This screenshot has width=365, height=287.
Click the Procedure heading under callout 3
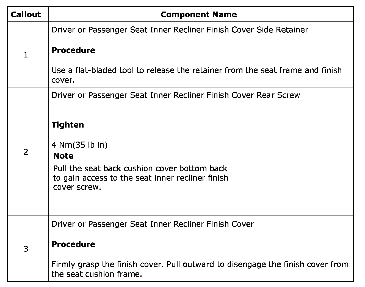73,244
